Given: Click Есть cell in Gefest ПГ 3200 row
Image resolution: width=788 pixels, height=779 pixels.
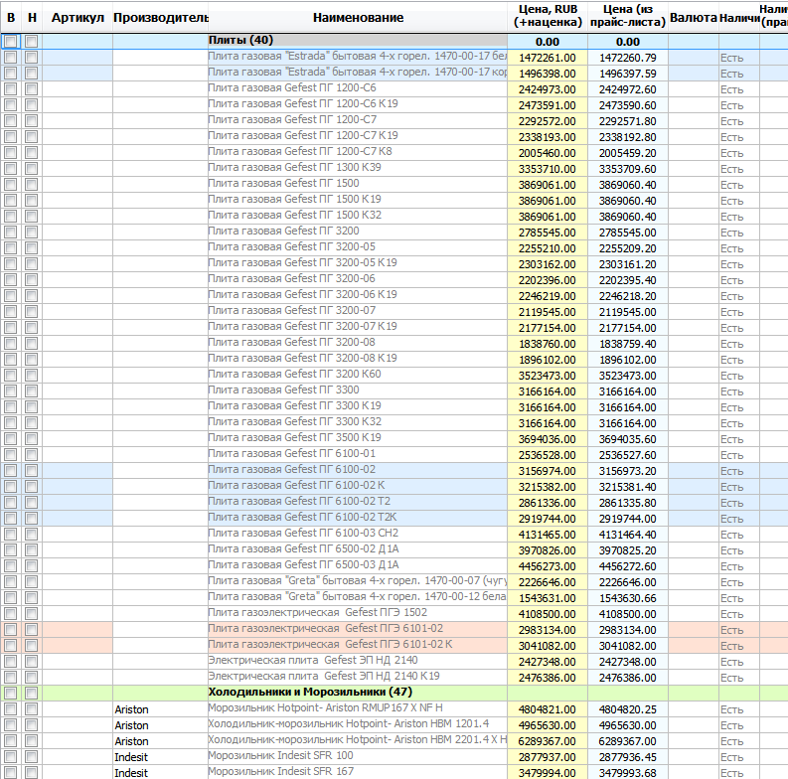Looking at the screenshot, I should coord(738,233).
